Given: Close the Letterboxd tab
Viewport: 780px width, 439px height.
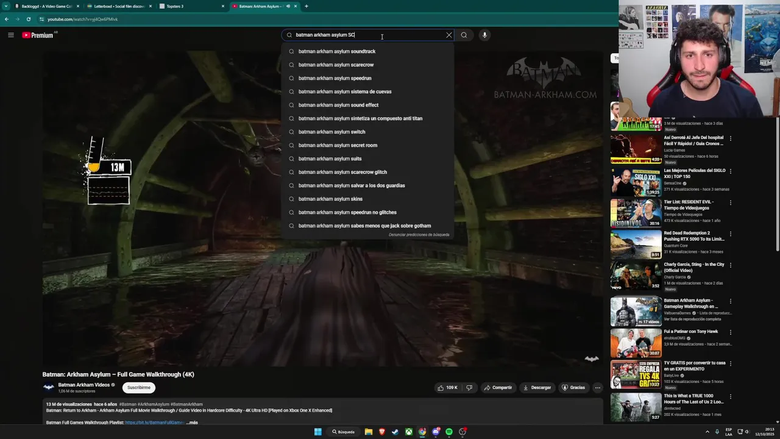Looking at the screenshot, I should pyautogui.click(x=151, y=6).
